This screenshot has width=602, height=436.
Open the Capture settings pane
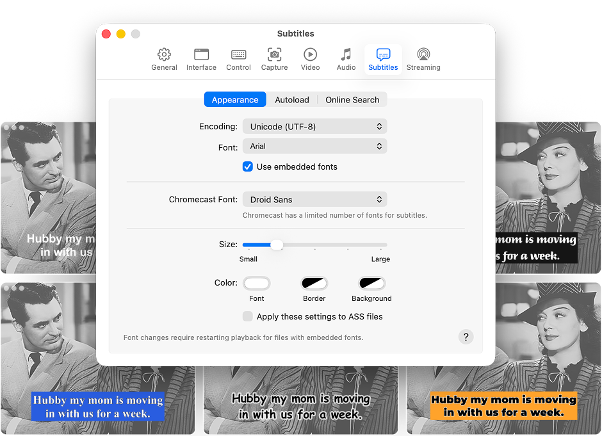[x=274, y=59]
